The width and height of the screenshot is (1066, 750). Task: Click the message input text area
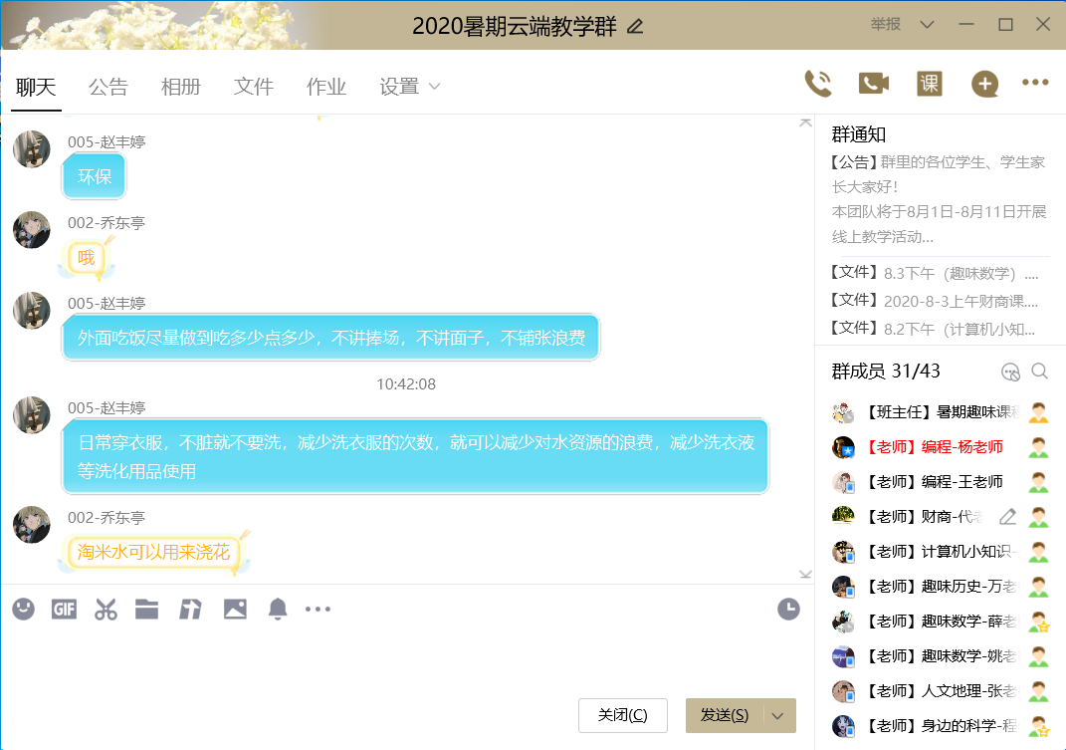tap(404, 660)
